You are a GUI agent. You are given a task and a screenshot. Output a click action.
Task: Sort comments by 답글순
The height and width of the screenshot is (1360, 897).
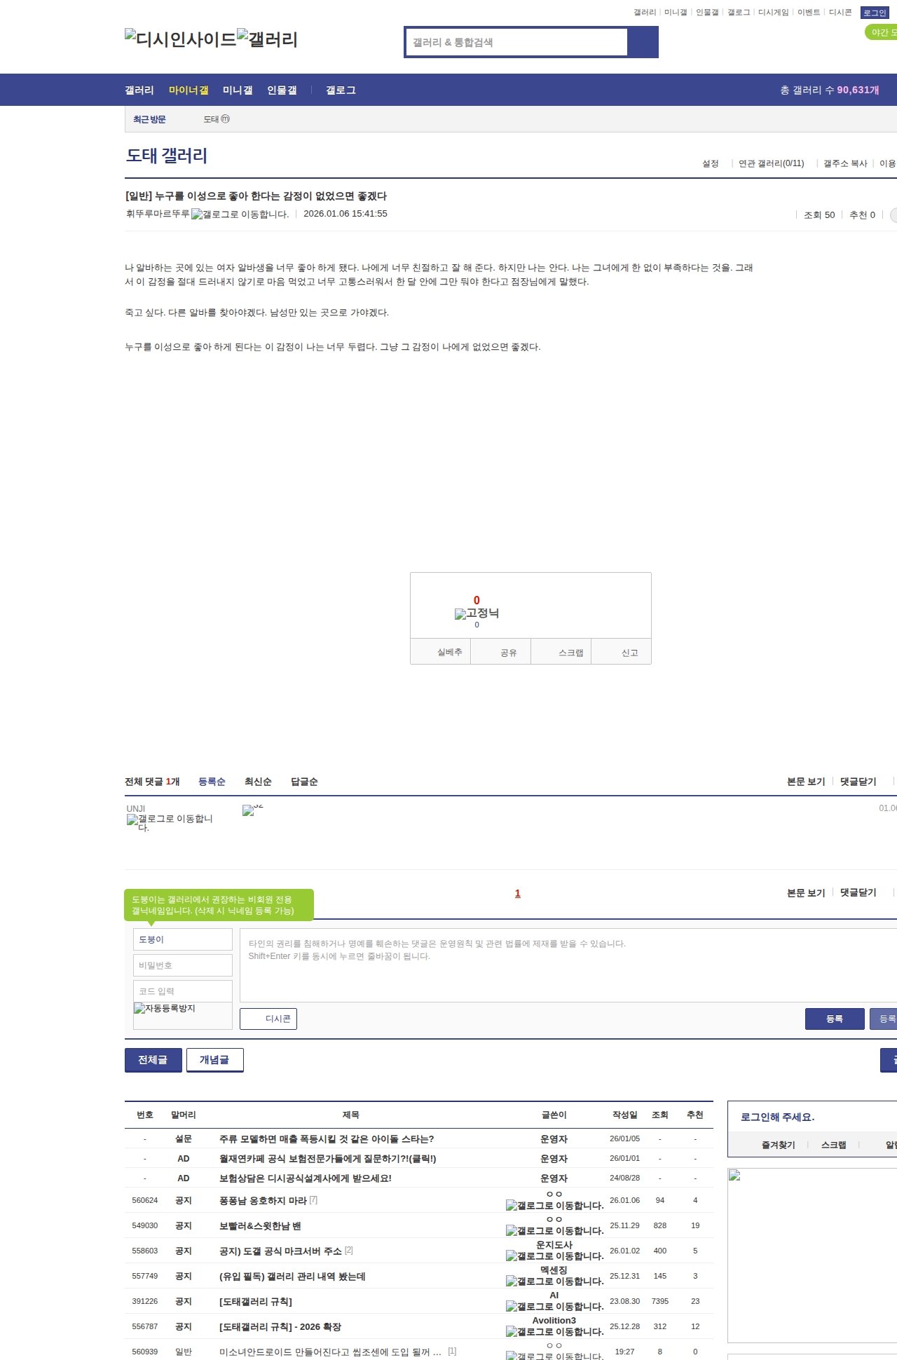click(304, 782)
